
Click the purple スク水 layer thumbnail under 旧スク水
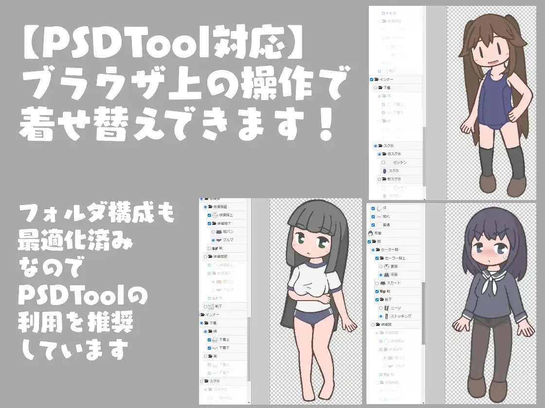385,170
